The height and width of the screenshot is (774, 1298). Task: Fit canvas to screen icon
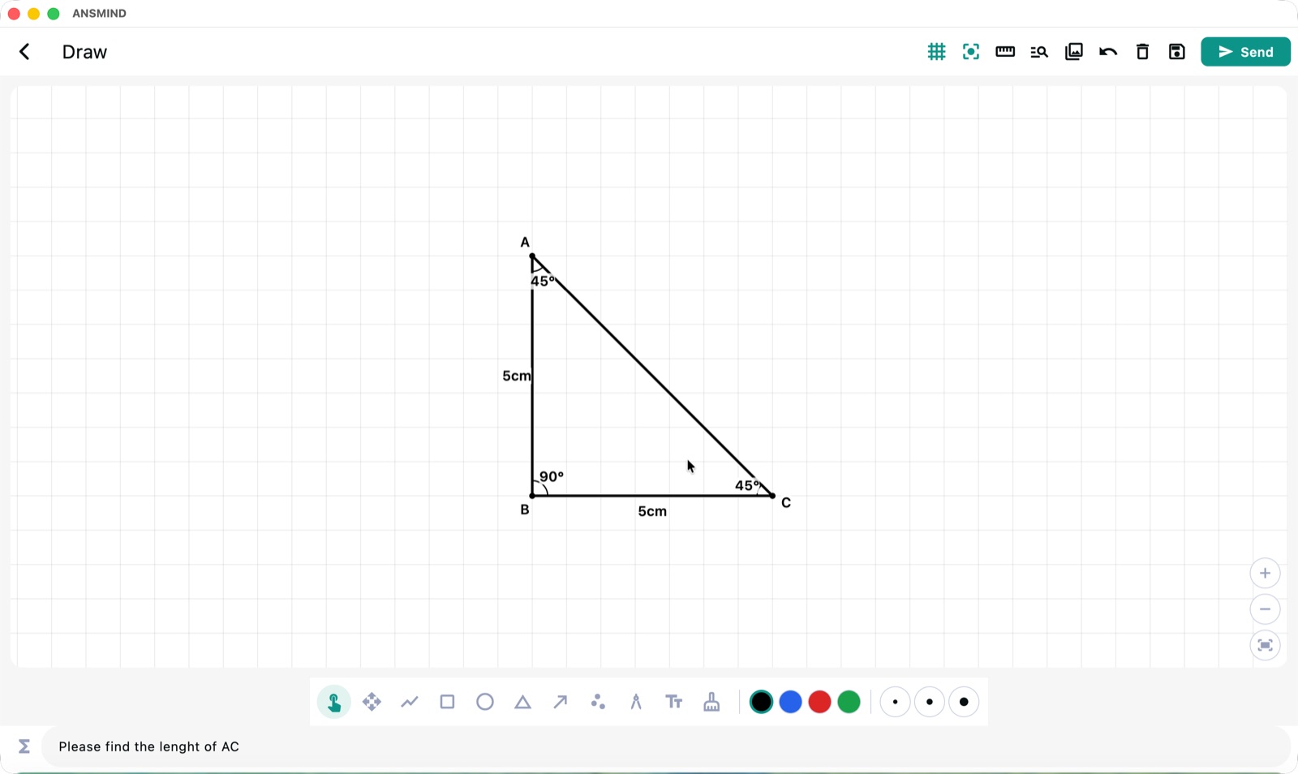point(1265,646)
